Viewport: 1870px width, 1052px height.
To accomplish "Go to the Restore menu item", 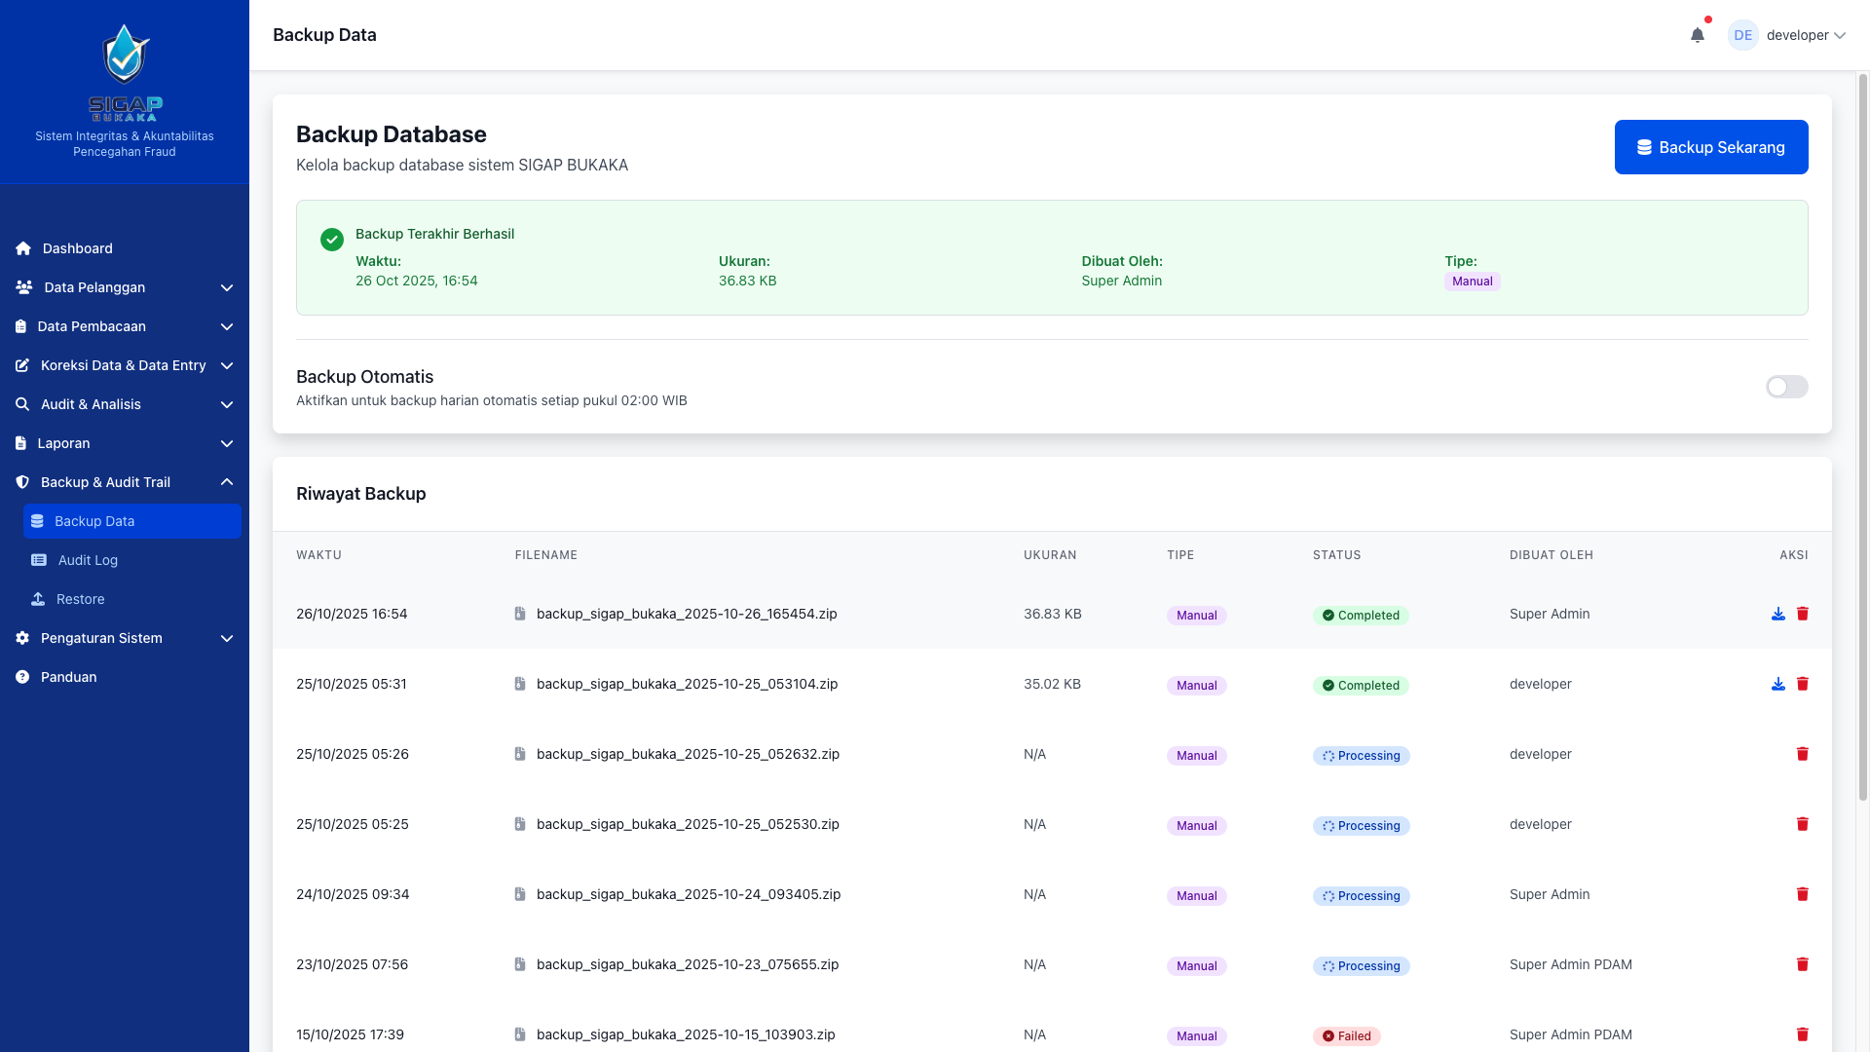I will click(80, 599).
